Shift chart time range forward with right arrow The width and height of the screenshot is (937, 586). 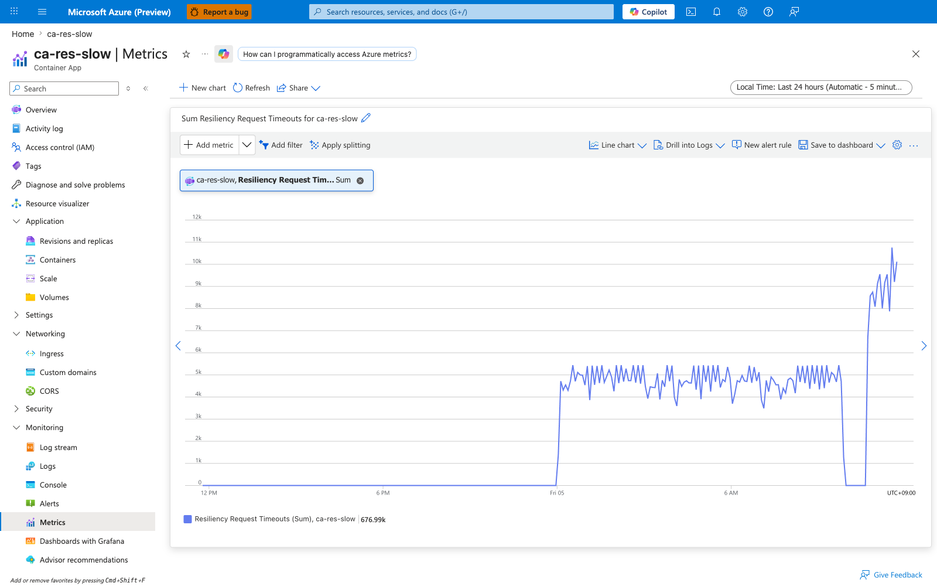[924, 346]
